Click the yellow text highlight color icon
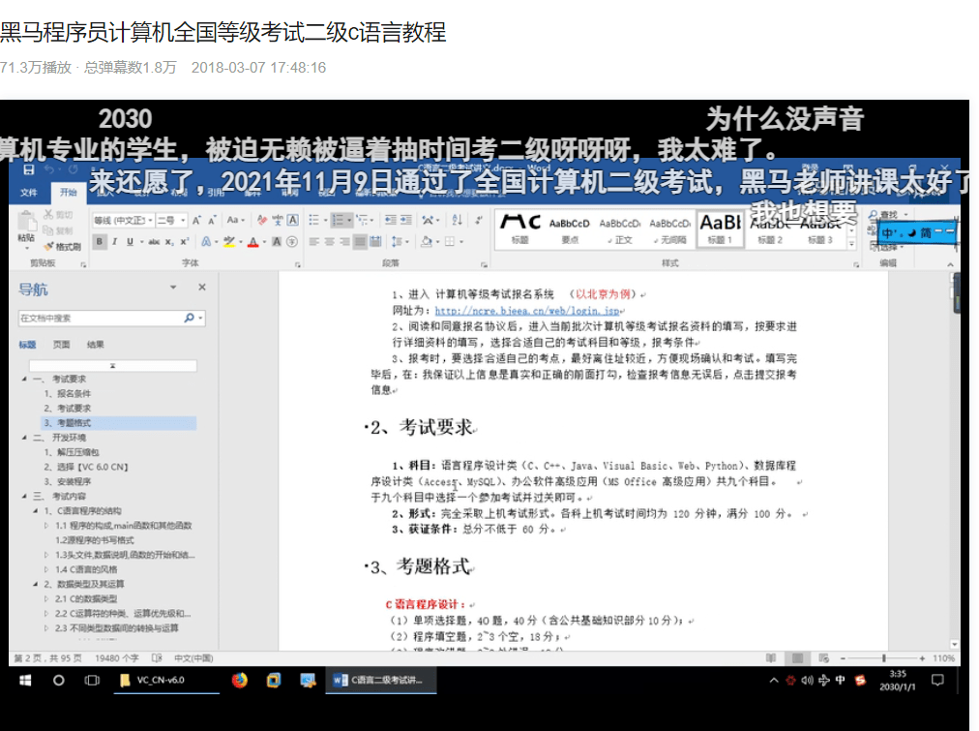This screenshot has height=731, width=979. pos(228,241)
